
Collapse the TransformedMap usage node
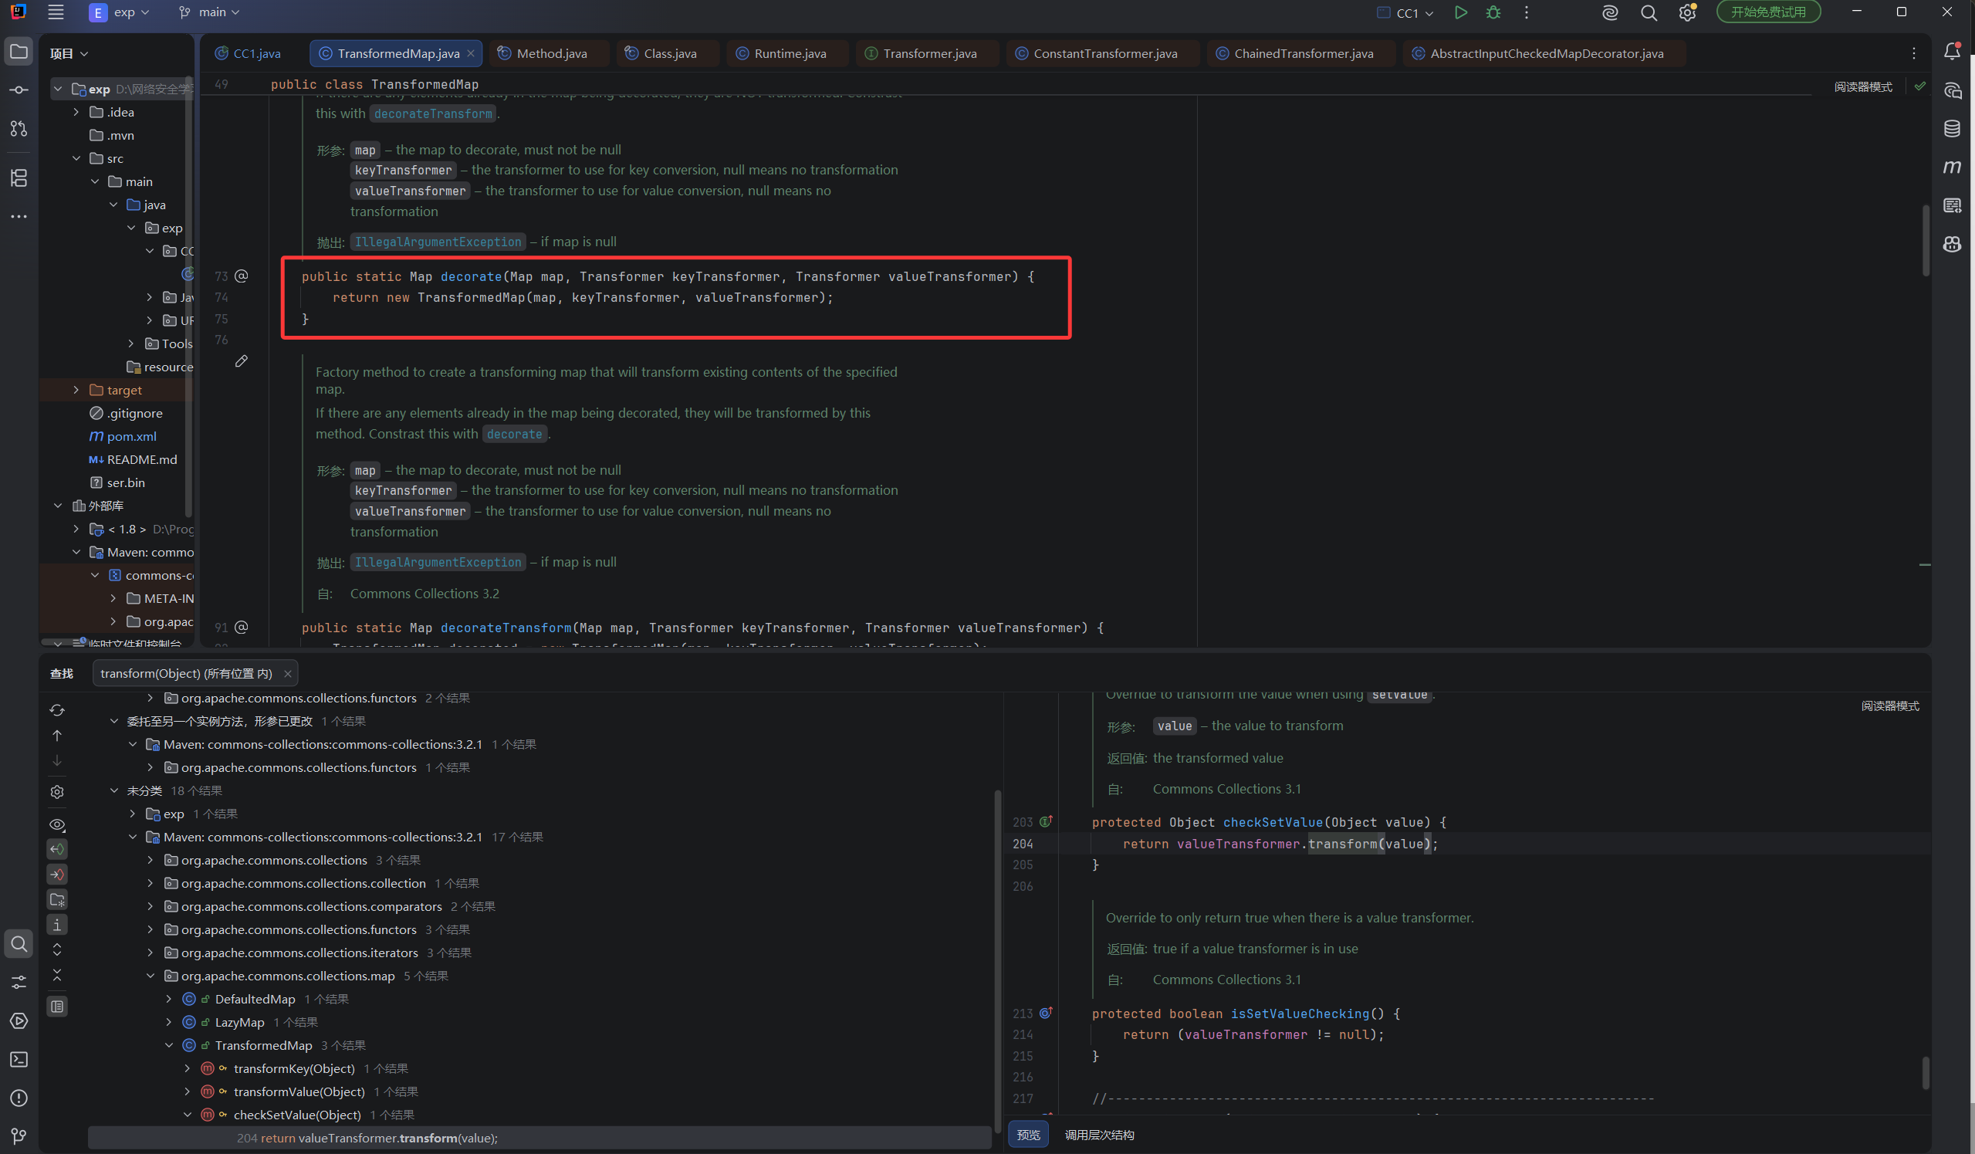point(168,1045)
